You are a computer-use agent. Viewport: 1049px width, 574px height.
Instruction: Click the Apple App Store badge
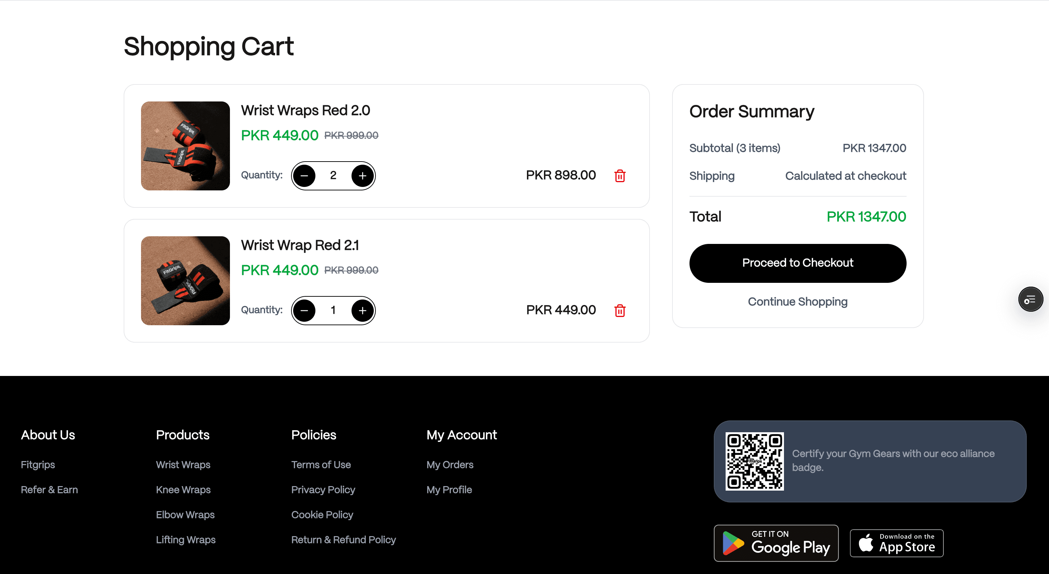(897, 543)
